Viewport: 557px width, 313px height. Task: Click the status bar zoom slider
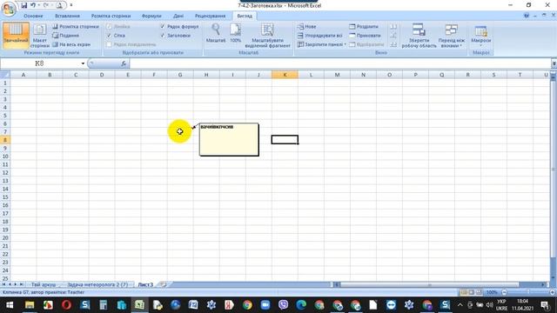pos(528,292)
